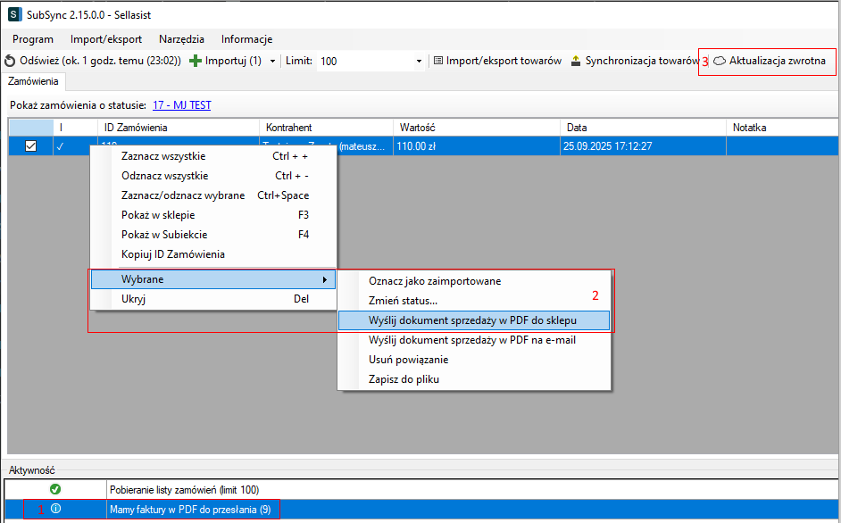Click the Import/eksport towarów icon
The image size is (841, 523).
tap(438, 61)
